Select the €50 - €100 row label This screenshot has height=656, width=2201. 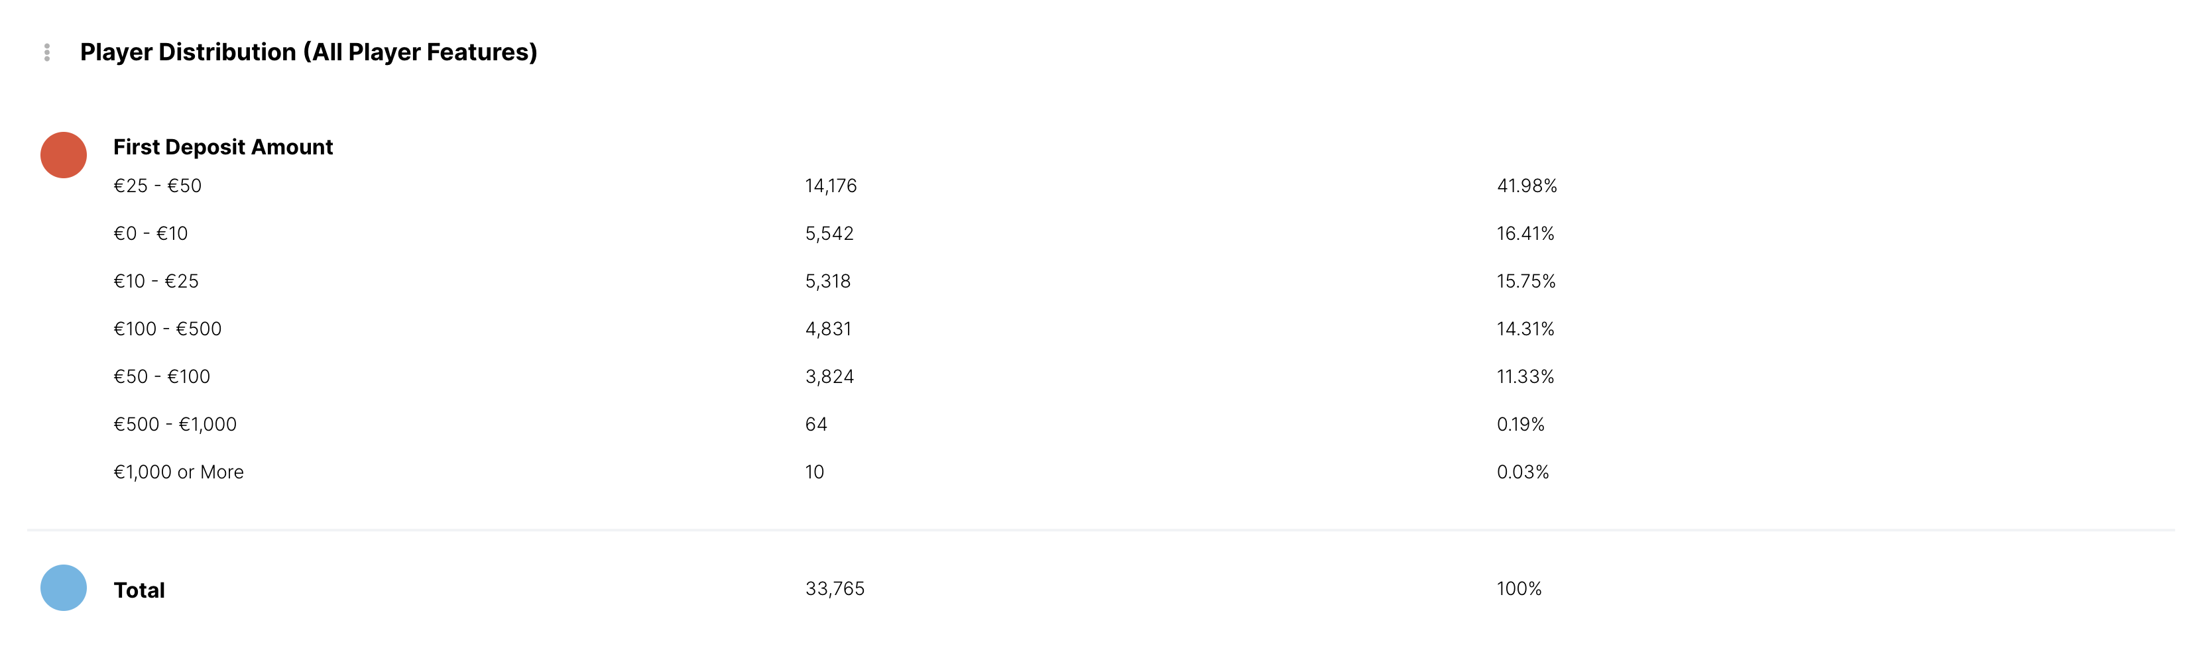162,376
